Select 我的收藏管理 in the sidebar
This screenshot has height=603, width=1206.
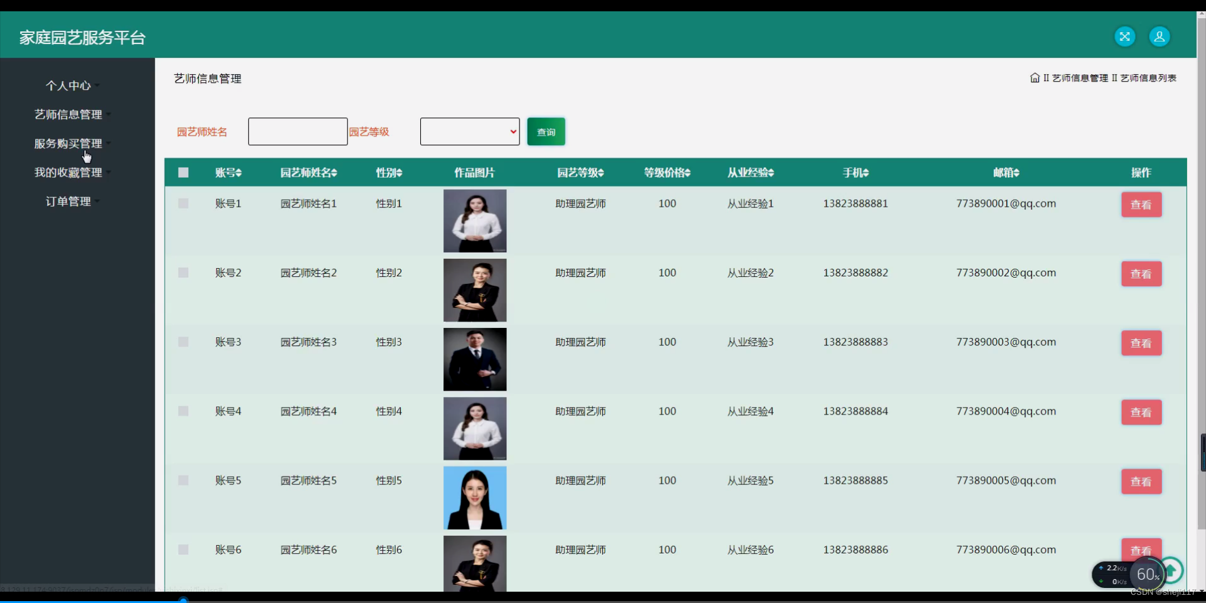68,172
